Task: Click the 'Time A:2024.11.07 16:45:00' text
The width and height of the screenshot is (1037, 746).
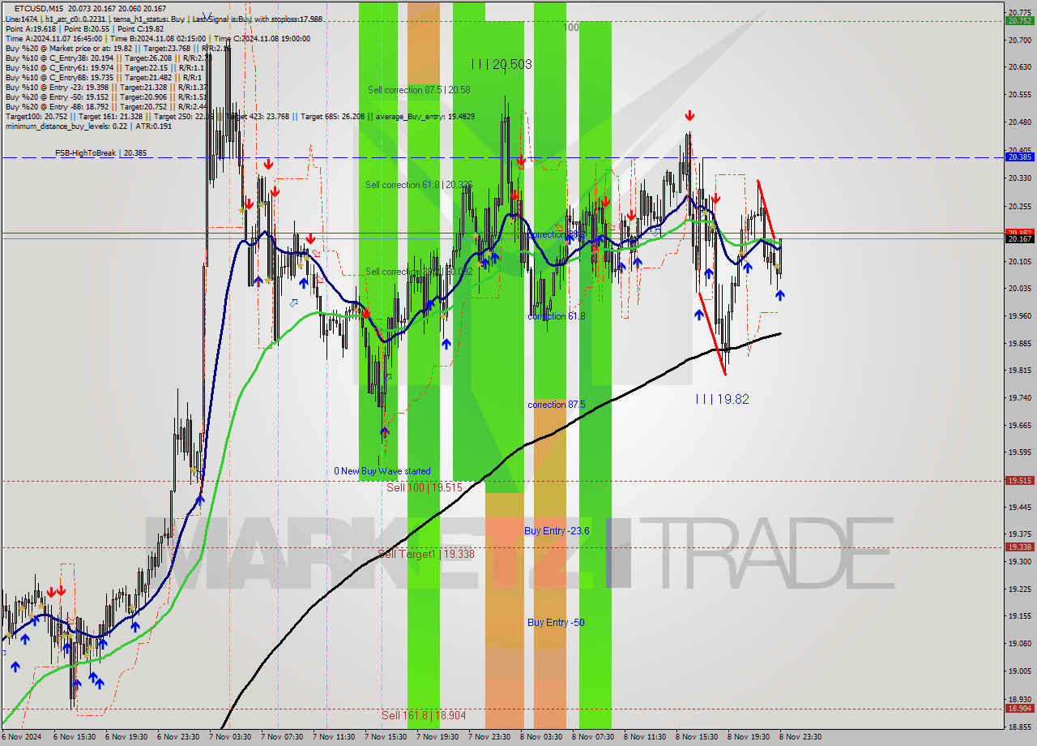Action: pos(53,38)
